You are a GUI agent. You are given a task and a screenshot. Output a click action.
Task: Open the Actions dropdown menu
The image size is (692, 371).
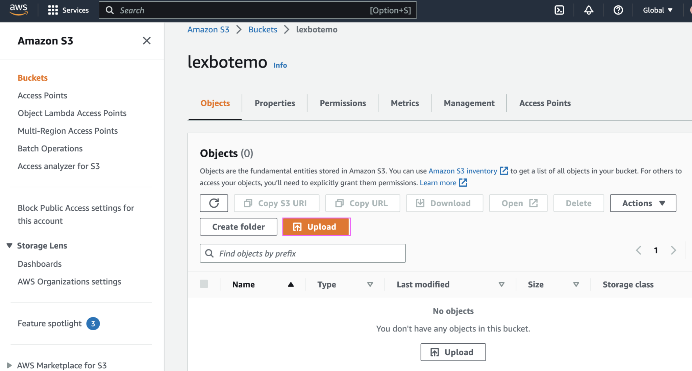click(x=642, y=203)
